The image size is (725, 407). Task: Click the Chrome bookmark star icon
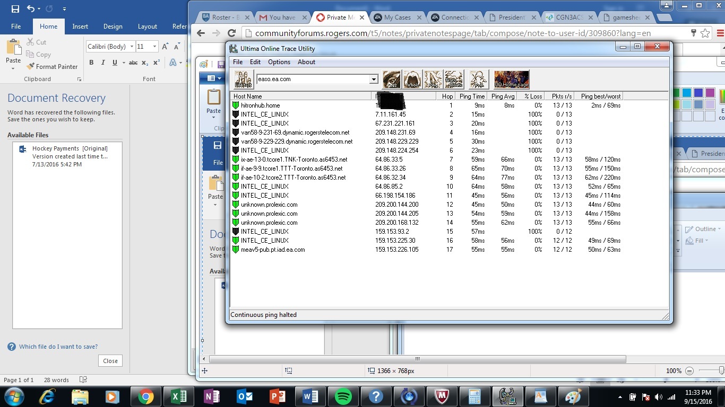click(x=705, y=33)
